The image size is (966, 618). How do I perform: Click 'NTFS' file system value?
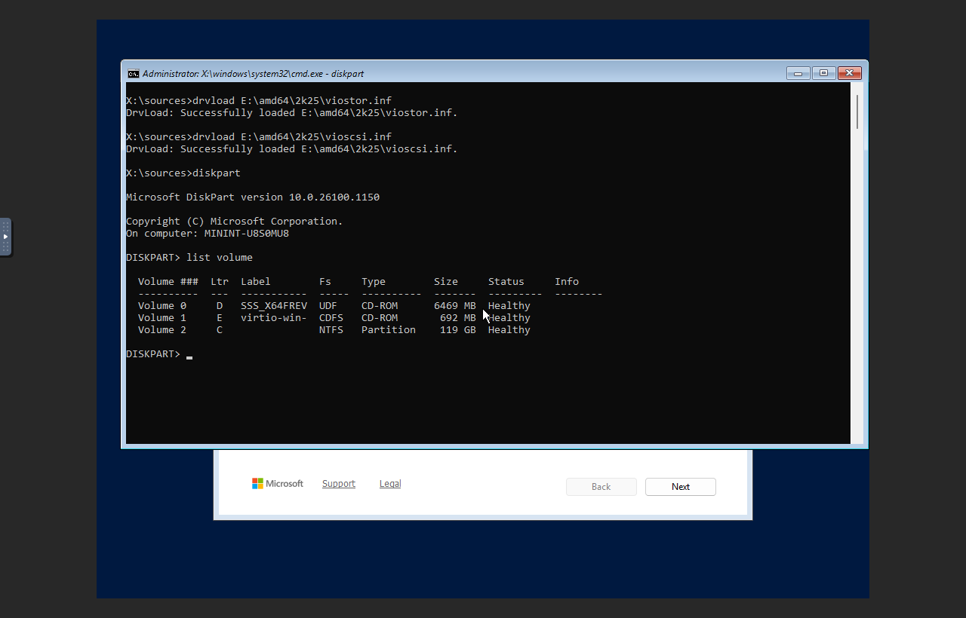click(x=331, y=330)
